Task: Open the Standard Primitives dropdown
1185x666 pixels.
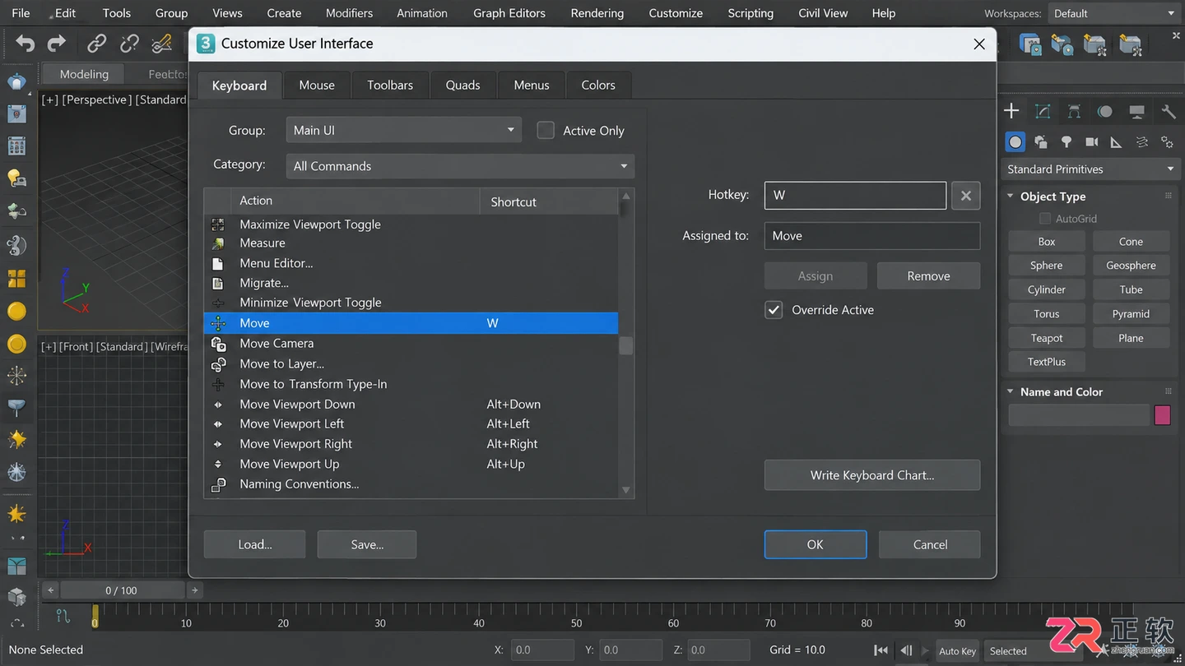Action: pos(1090,169)
